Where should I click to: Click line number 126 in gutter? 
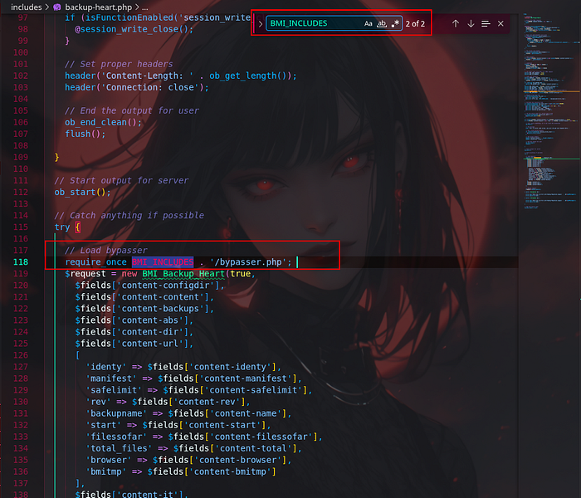[x=21, y=355]
